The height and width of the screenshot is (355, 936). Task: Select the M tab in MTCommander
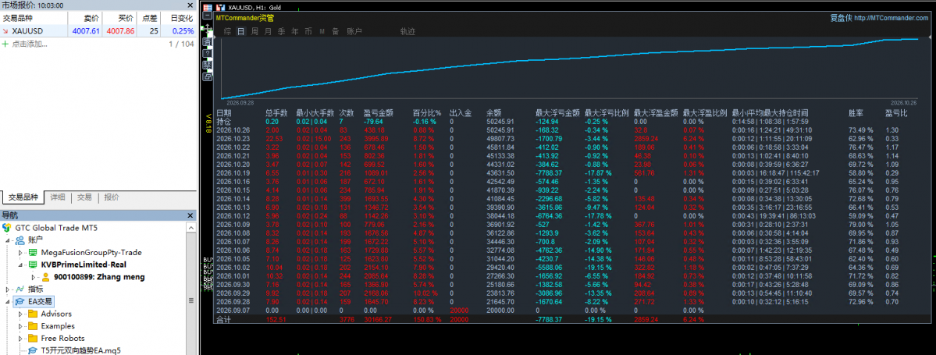(x=322, y=32)
